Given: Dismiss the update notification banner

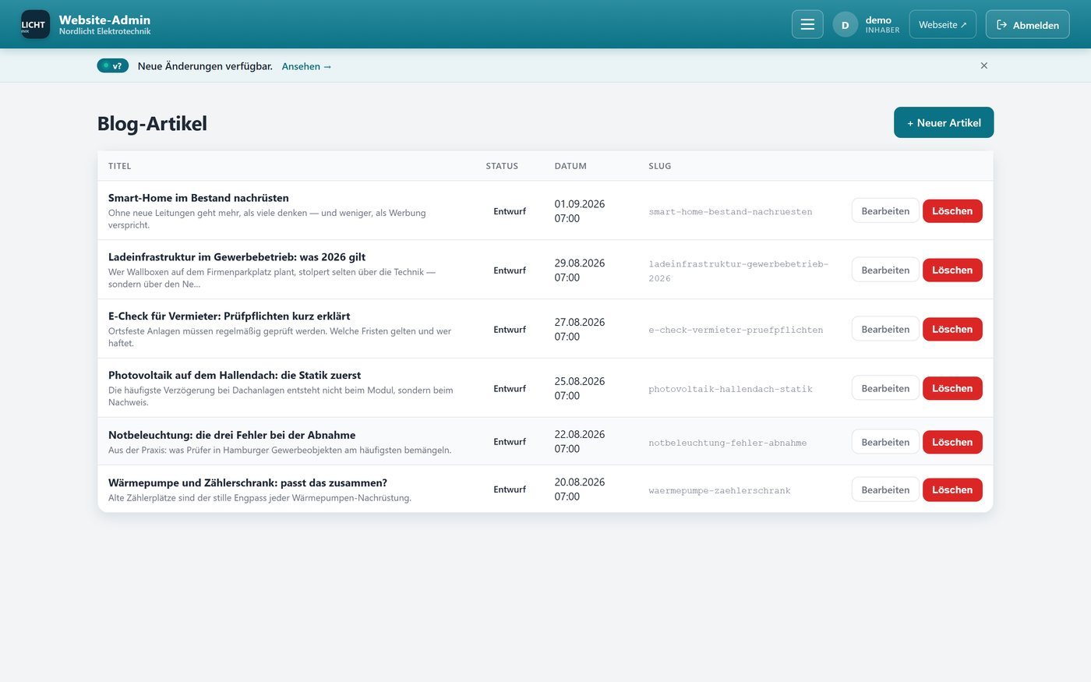Looking at the screenshot, I should pyautogui.click(x=983, y=65).
